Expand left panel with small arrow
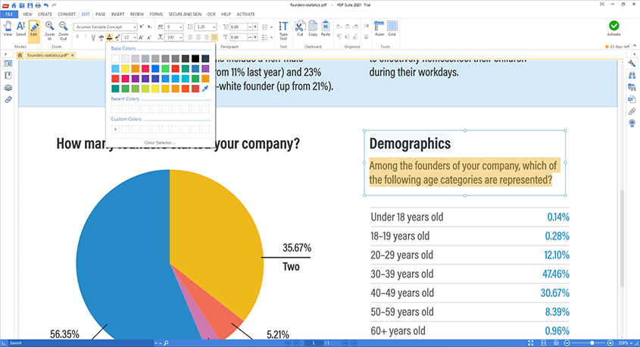 [6, 55]
